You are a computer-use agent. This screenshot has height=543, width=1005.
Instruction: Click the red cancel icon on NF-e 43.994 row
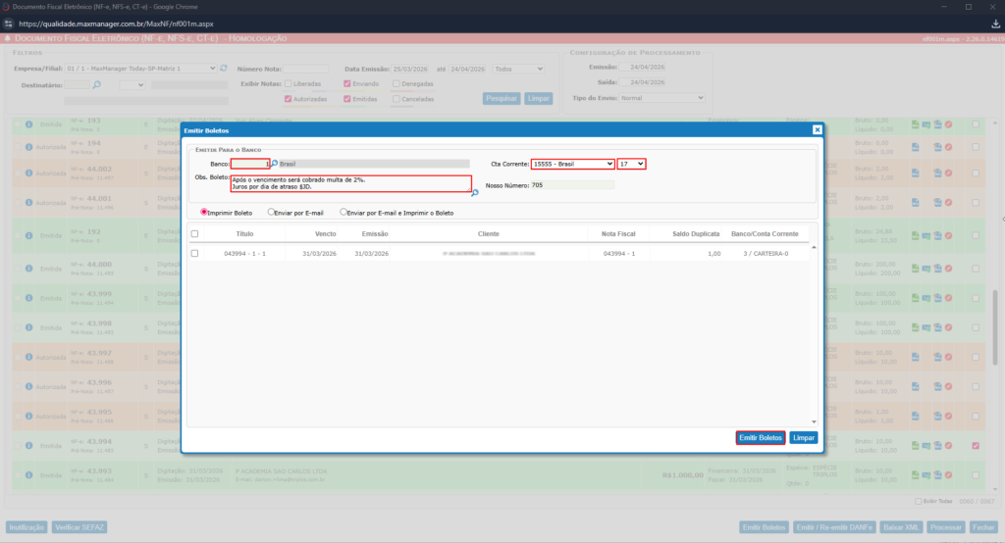(x=948, y=446)
